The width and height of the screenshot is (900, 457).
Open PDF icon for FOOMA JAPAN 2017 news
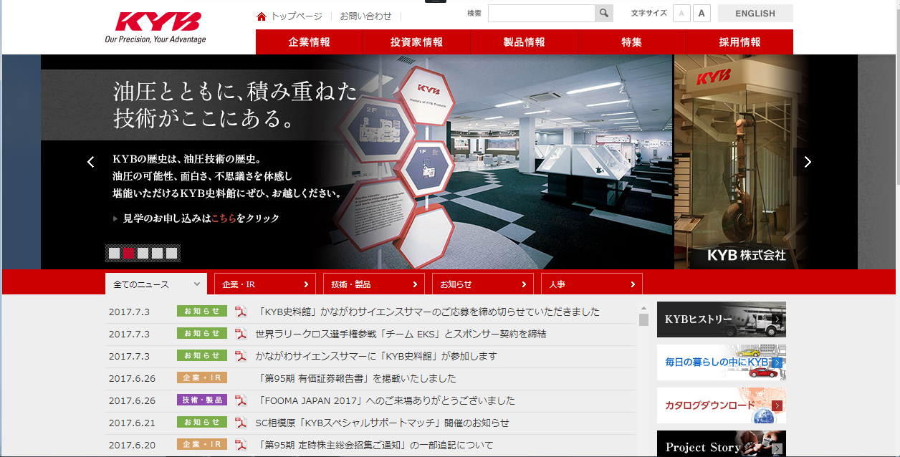click(x=241, y=400)
